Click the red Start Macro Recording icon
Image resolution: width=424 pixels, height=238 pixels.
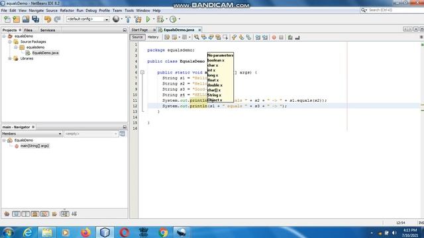274,37
